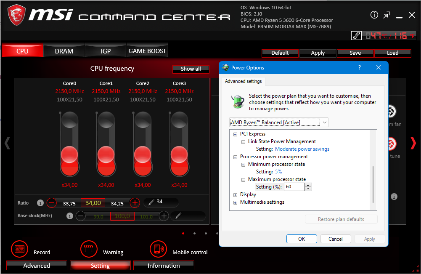The height and width of the screenshot is (274, 421).
Task: Click Show all CPU cores
Action: point(191,69)
